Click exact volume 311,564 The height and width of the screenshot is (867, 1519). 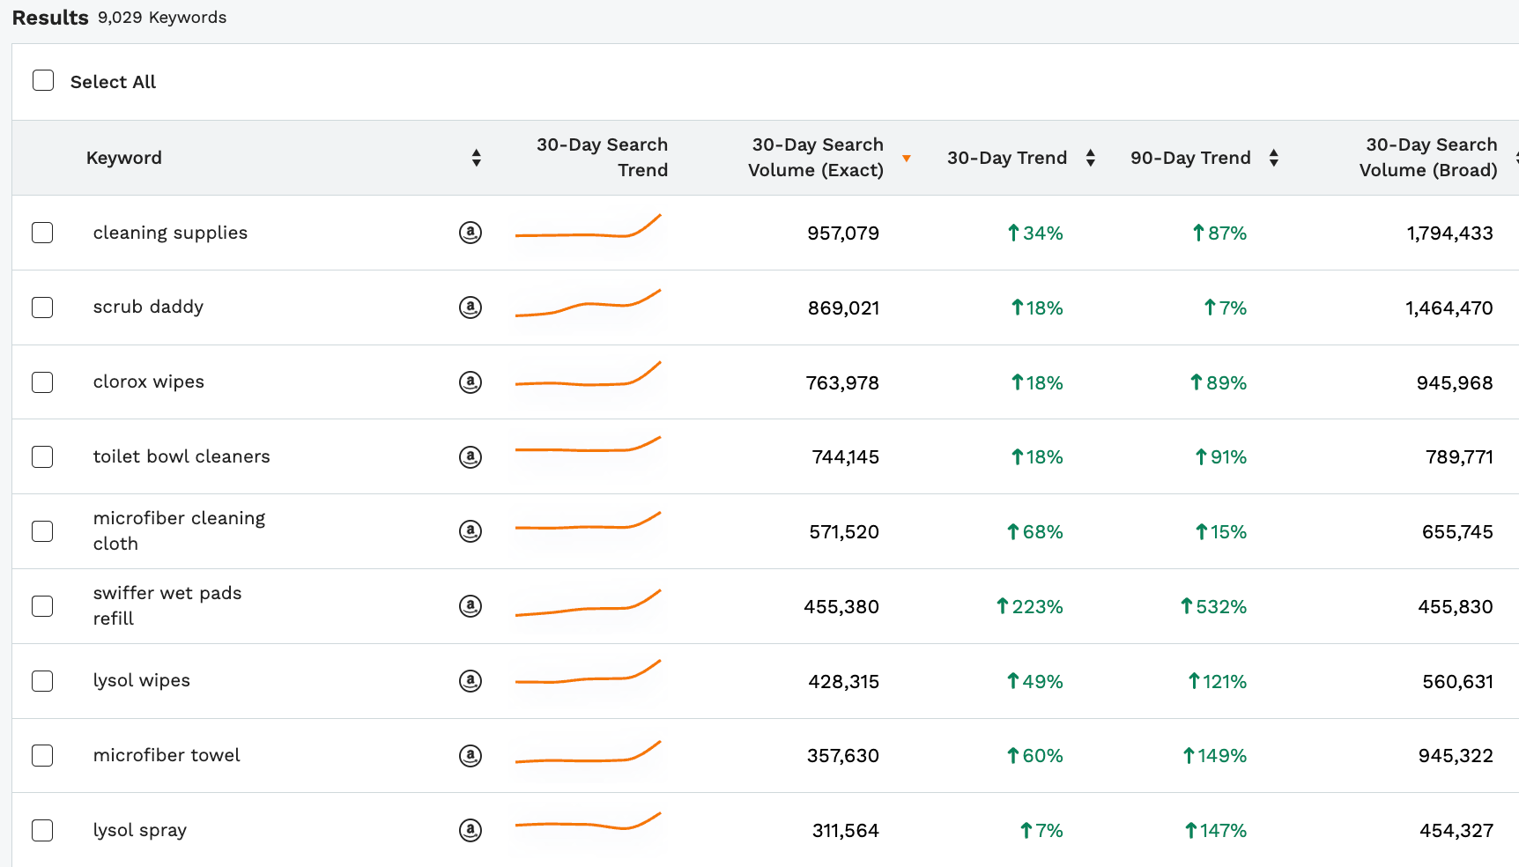[845, 831]
